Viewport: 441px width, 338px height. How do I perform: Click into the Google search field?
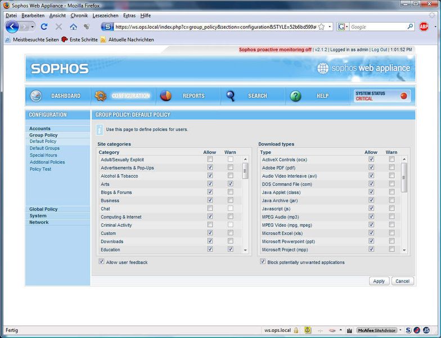pos(378,27)
